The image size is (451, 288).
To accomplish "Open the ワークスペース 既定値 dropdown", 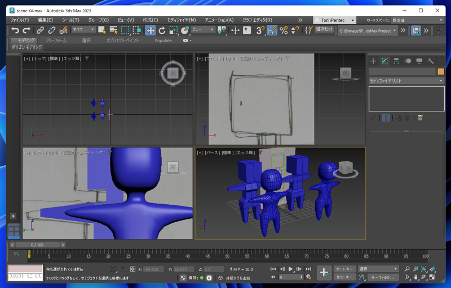I will pyautogui.click(x=417, y=20).
